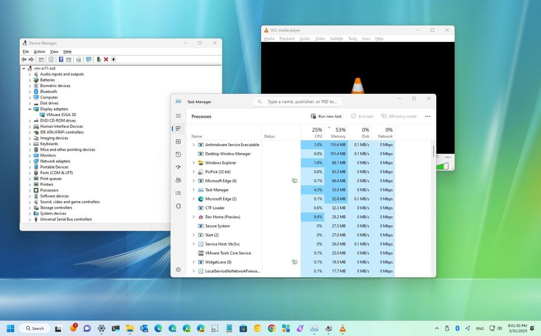Expand the Network adapters category
The width and height of the screenshot is (541, 336).
pos(30,161)
